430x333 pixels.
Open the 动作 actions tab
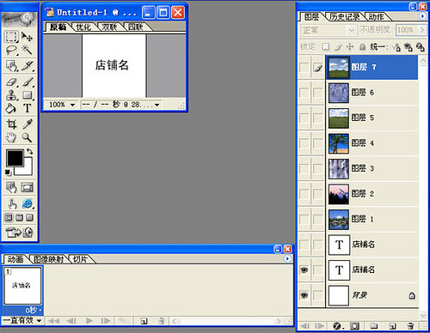(x=376, y=17)
